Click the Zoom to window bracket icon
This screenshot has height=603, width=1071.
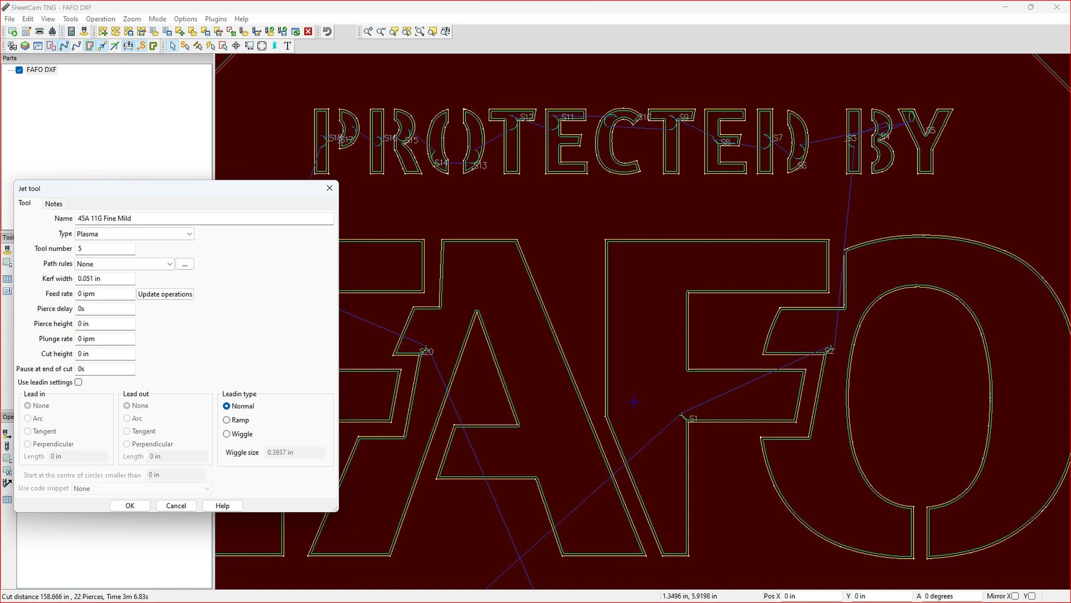(x=419, y=31)
